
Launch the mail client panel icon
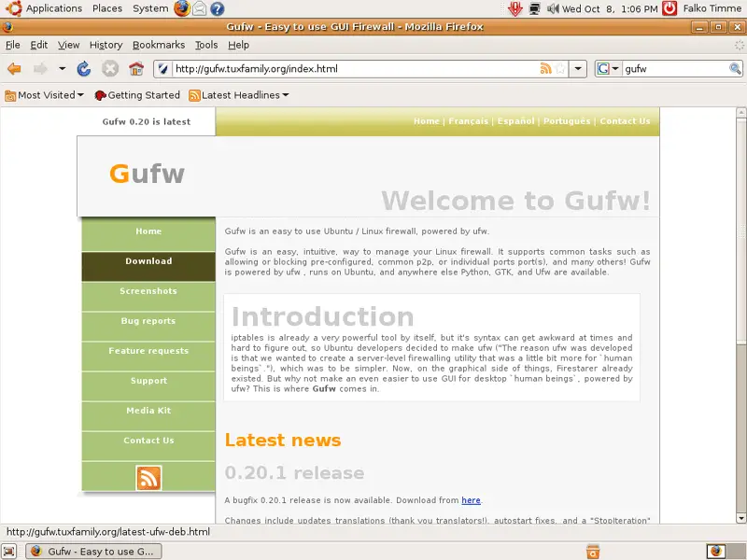pyautogui.click(x=200, y=8)
